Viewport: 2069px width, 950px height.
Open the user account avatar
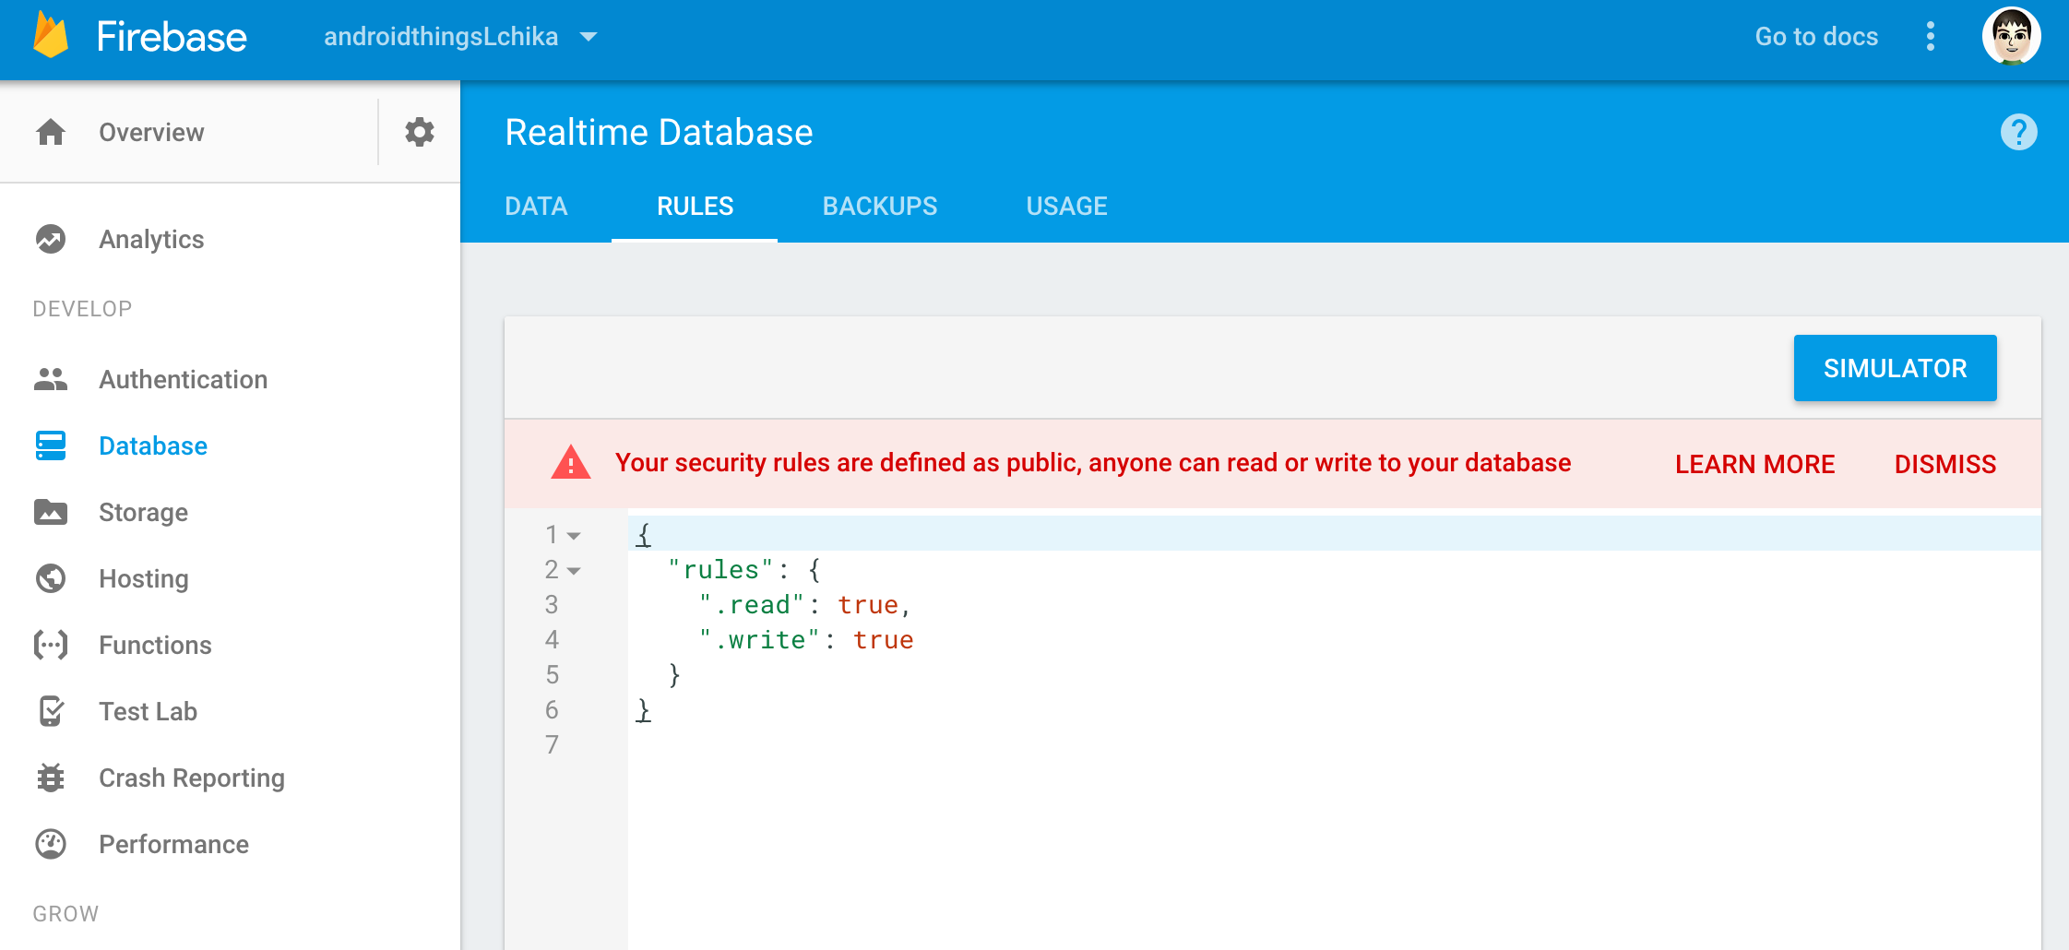(x=2011, y=37)
